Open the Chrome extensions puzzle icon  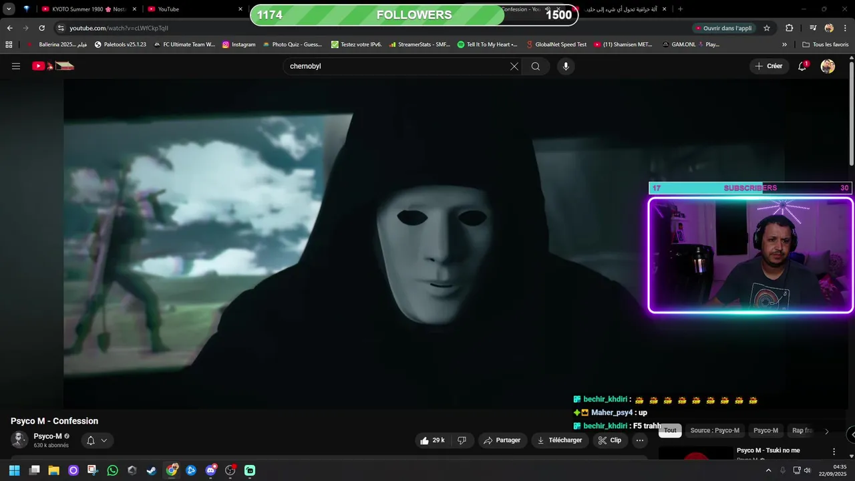(x=790, y=28)
